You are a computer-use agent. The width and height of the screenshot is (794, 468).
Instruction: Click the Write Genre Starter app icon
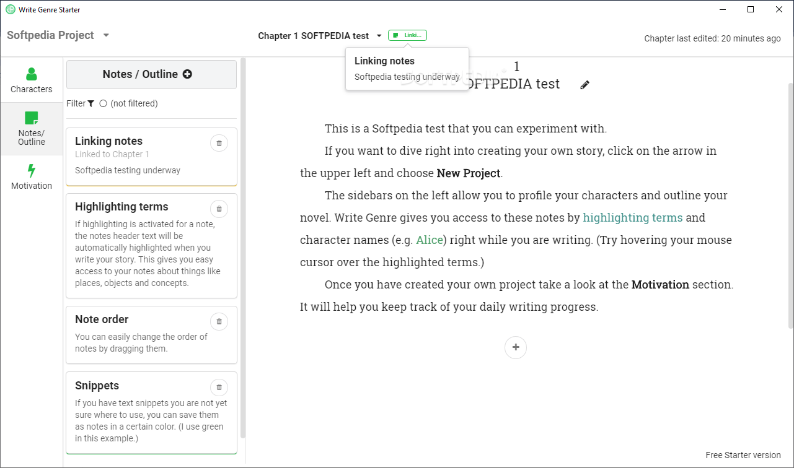point(11,9)
